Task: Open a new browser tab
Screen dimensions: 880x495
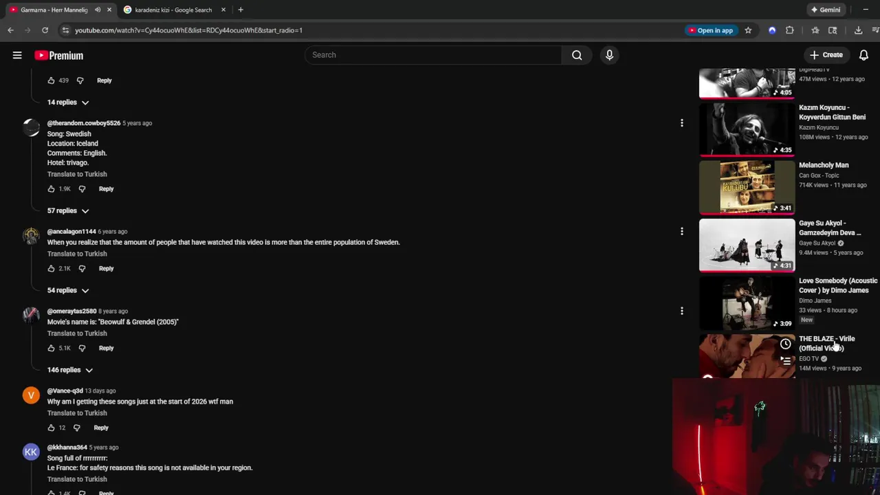Action: click(240, 10)
